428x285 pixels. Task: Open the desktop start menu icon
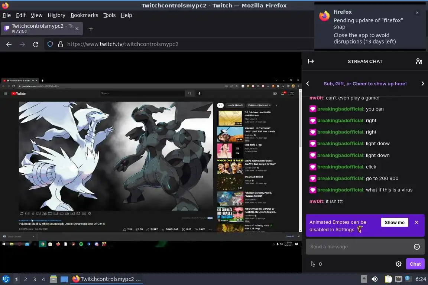click(x=6, y=279)
